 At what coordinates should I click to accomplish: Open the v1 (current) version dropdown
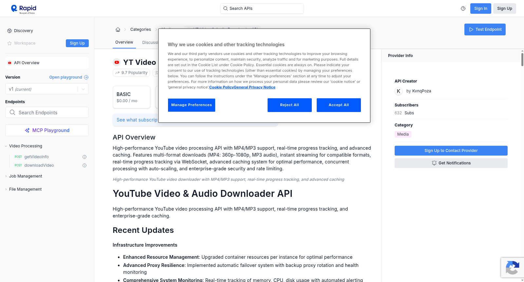47,89
